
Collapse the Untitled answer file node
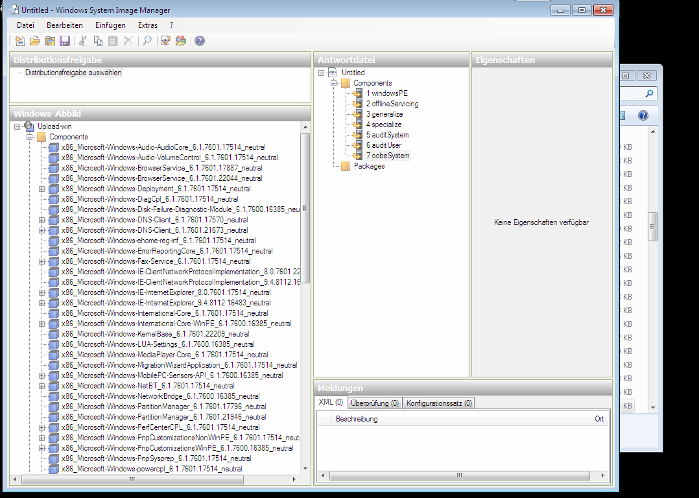coord(322,73)
